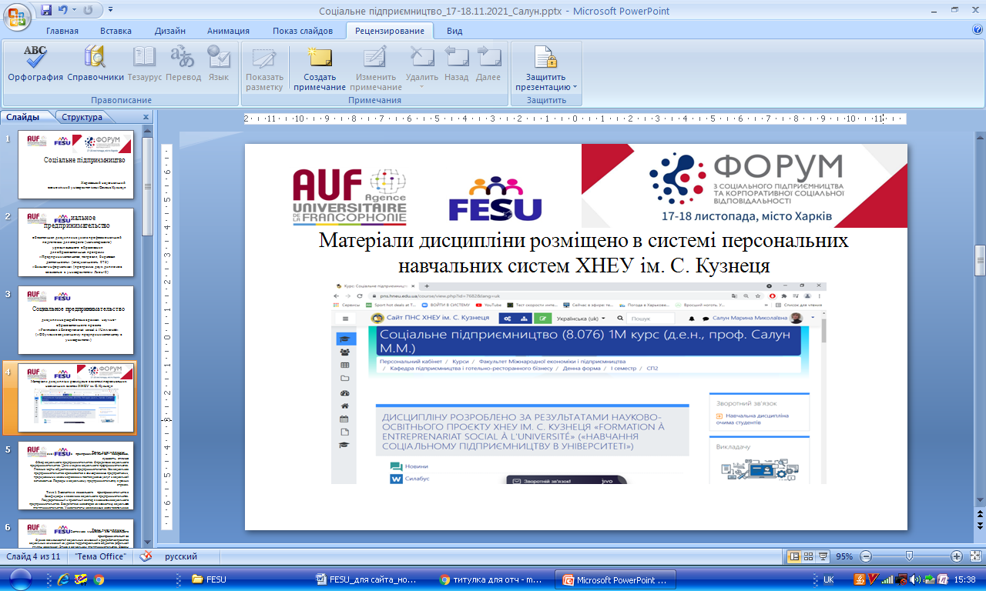The image size is (986, 591).
Task: Open PowerPoint help question mark
Action: pyautogui.click(x=978, y=30)
